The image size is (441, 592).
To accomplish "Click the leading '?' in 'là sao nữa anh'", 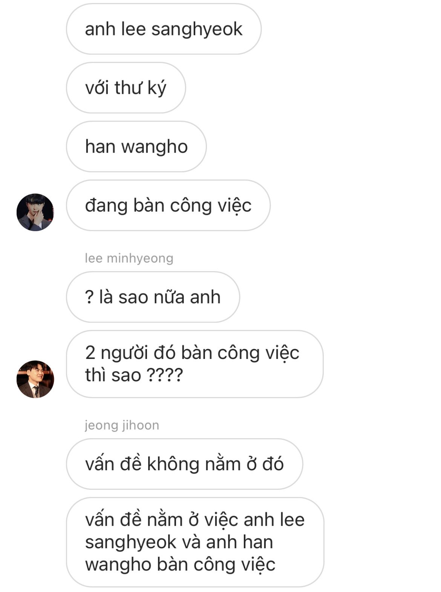I will click(x=89, y=298).
